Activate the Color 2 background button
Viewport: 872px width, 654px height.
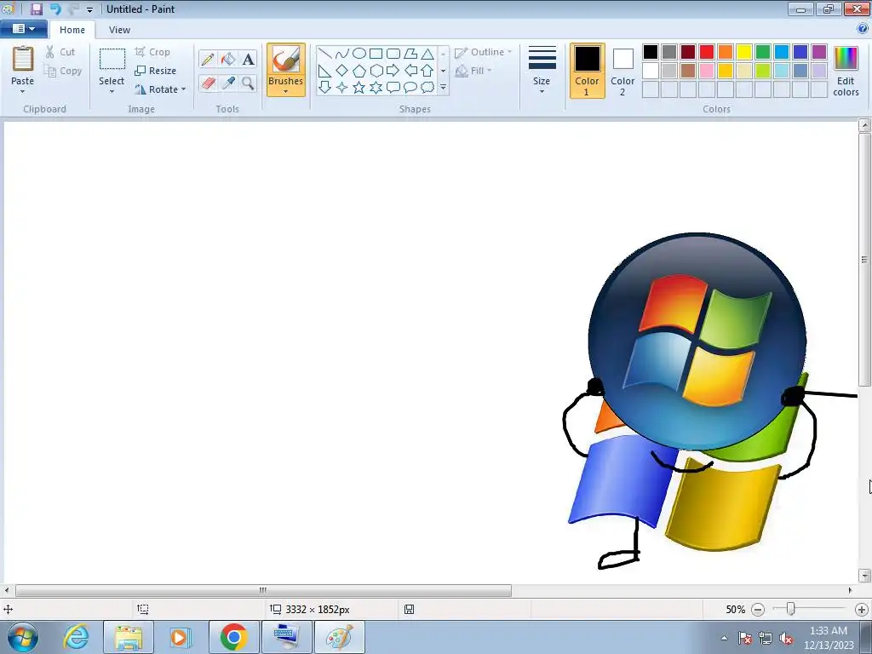click(x=622, y=71)
